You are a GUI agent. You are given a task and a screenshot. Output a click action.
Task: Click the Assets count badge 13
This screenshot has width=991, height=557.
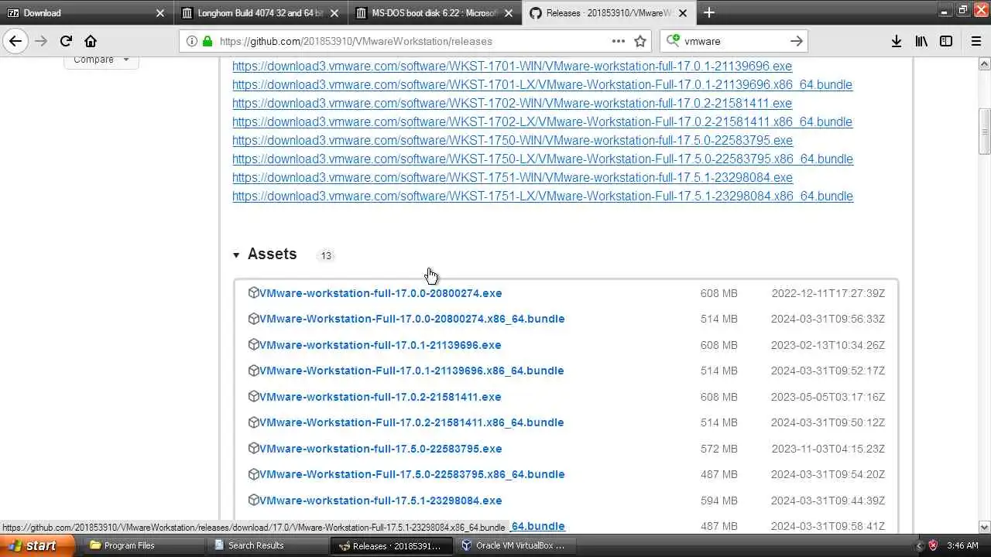click(x=326, y=255)
